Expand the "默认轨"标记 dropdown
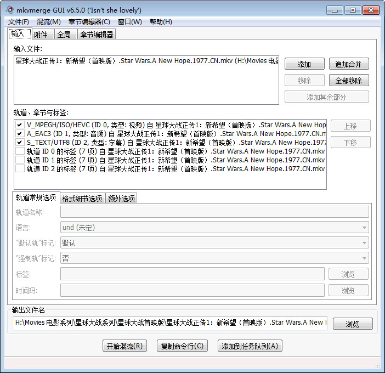This screenshot has width=385, height=373. [x=214, y=242]
